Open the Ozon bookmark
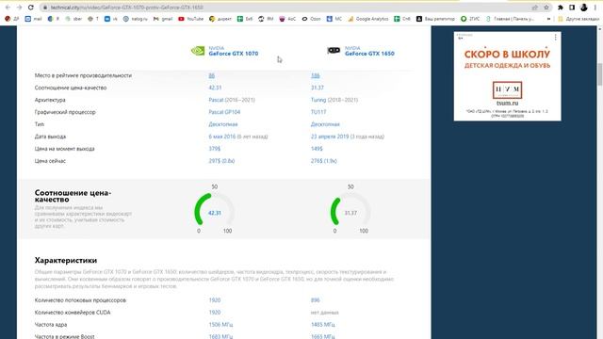 (x=311, y=19)
